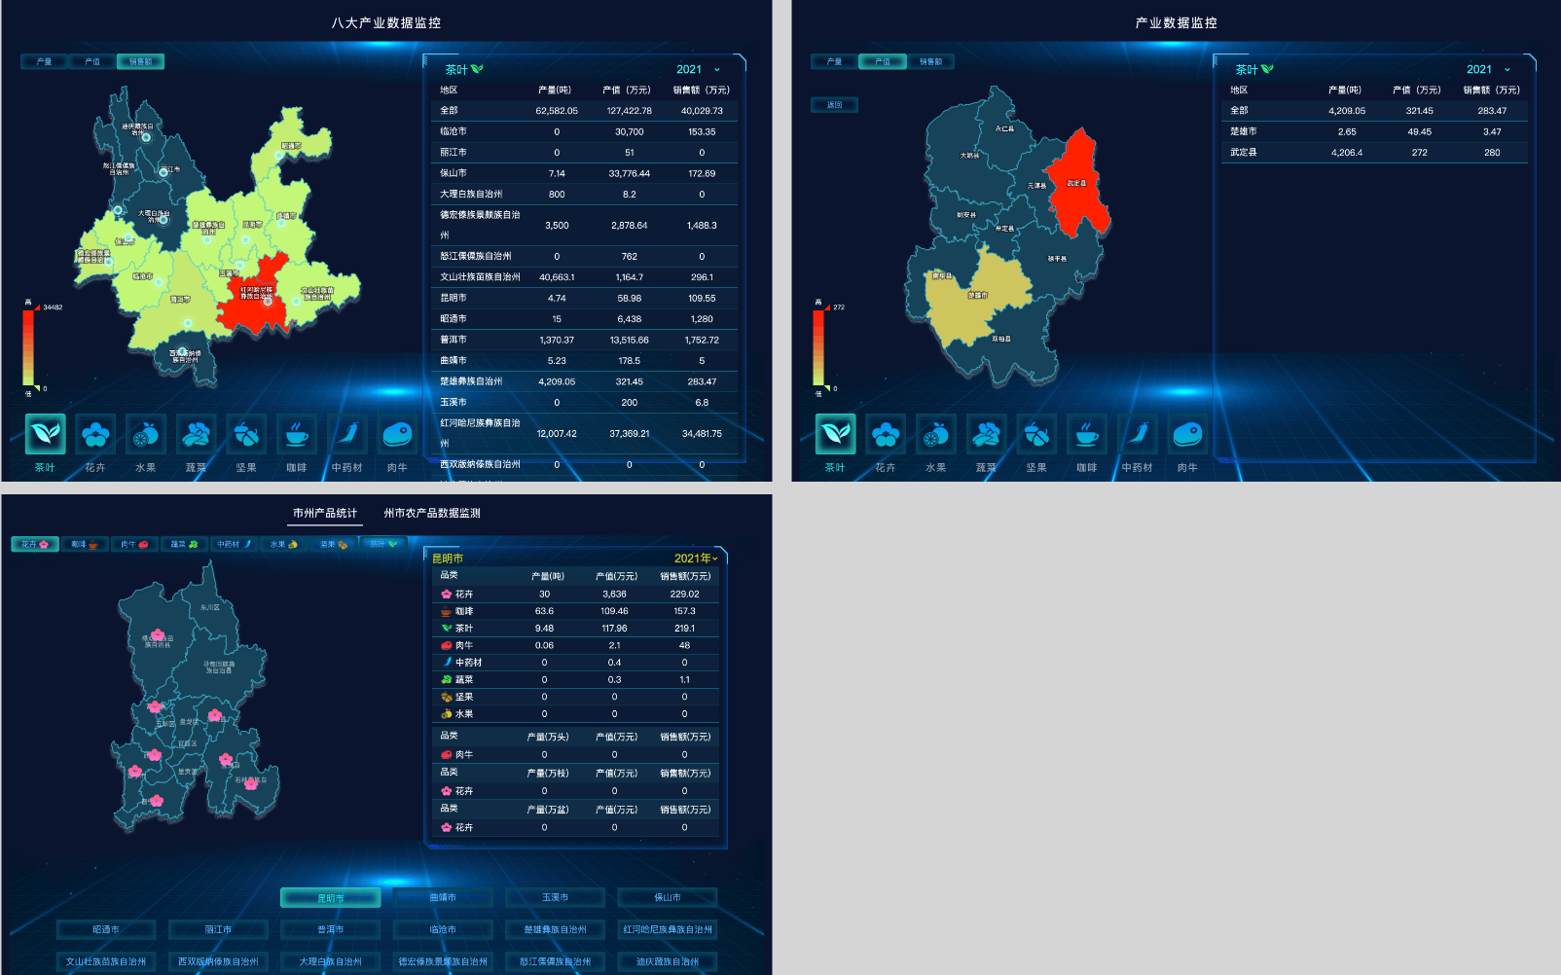
Task: Switch to 市州产品统计 tab
Action: (x=325, y=513)
